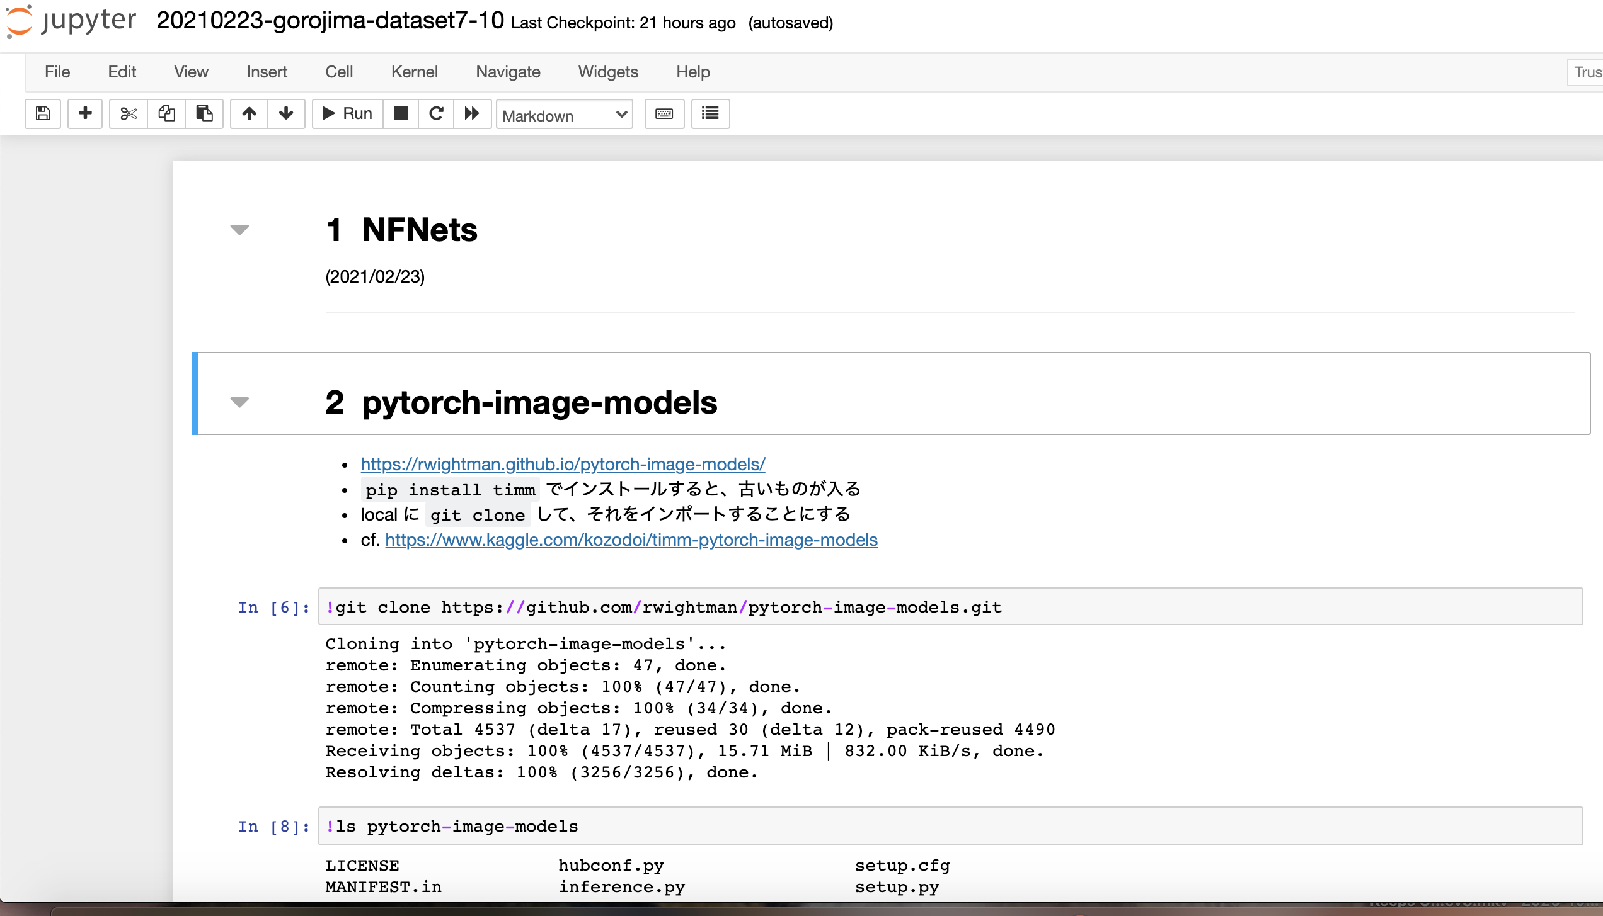Click 'setup.py' in the ls output
Viewport: 1603px width, 916px height.
point(897,886)
